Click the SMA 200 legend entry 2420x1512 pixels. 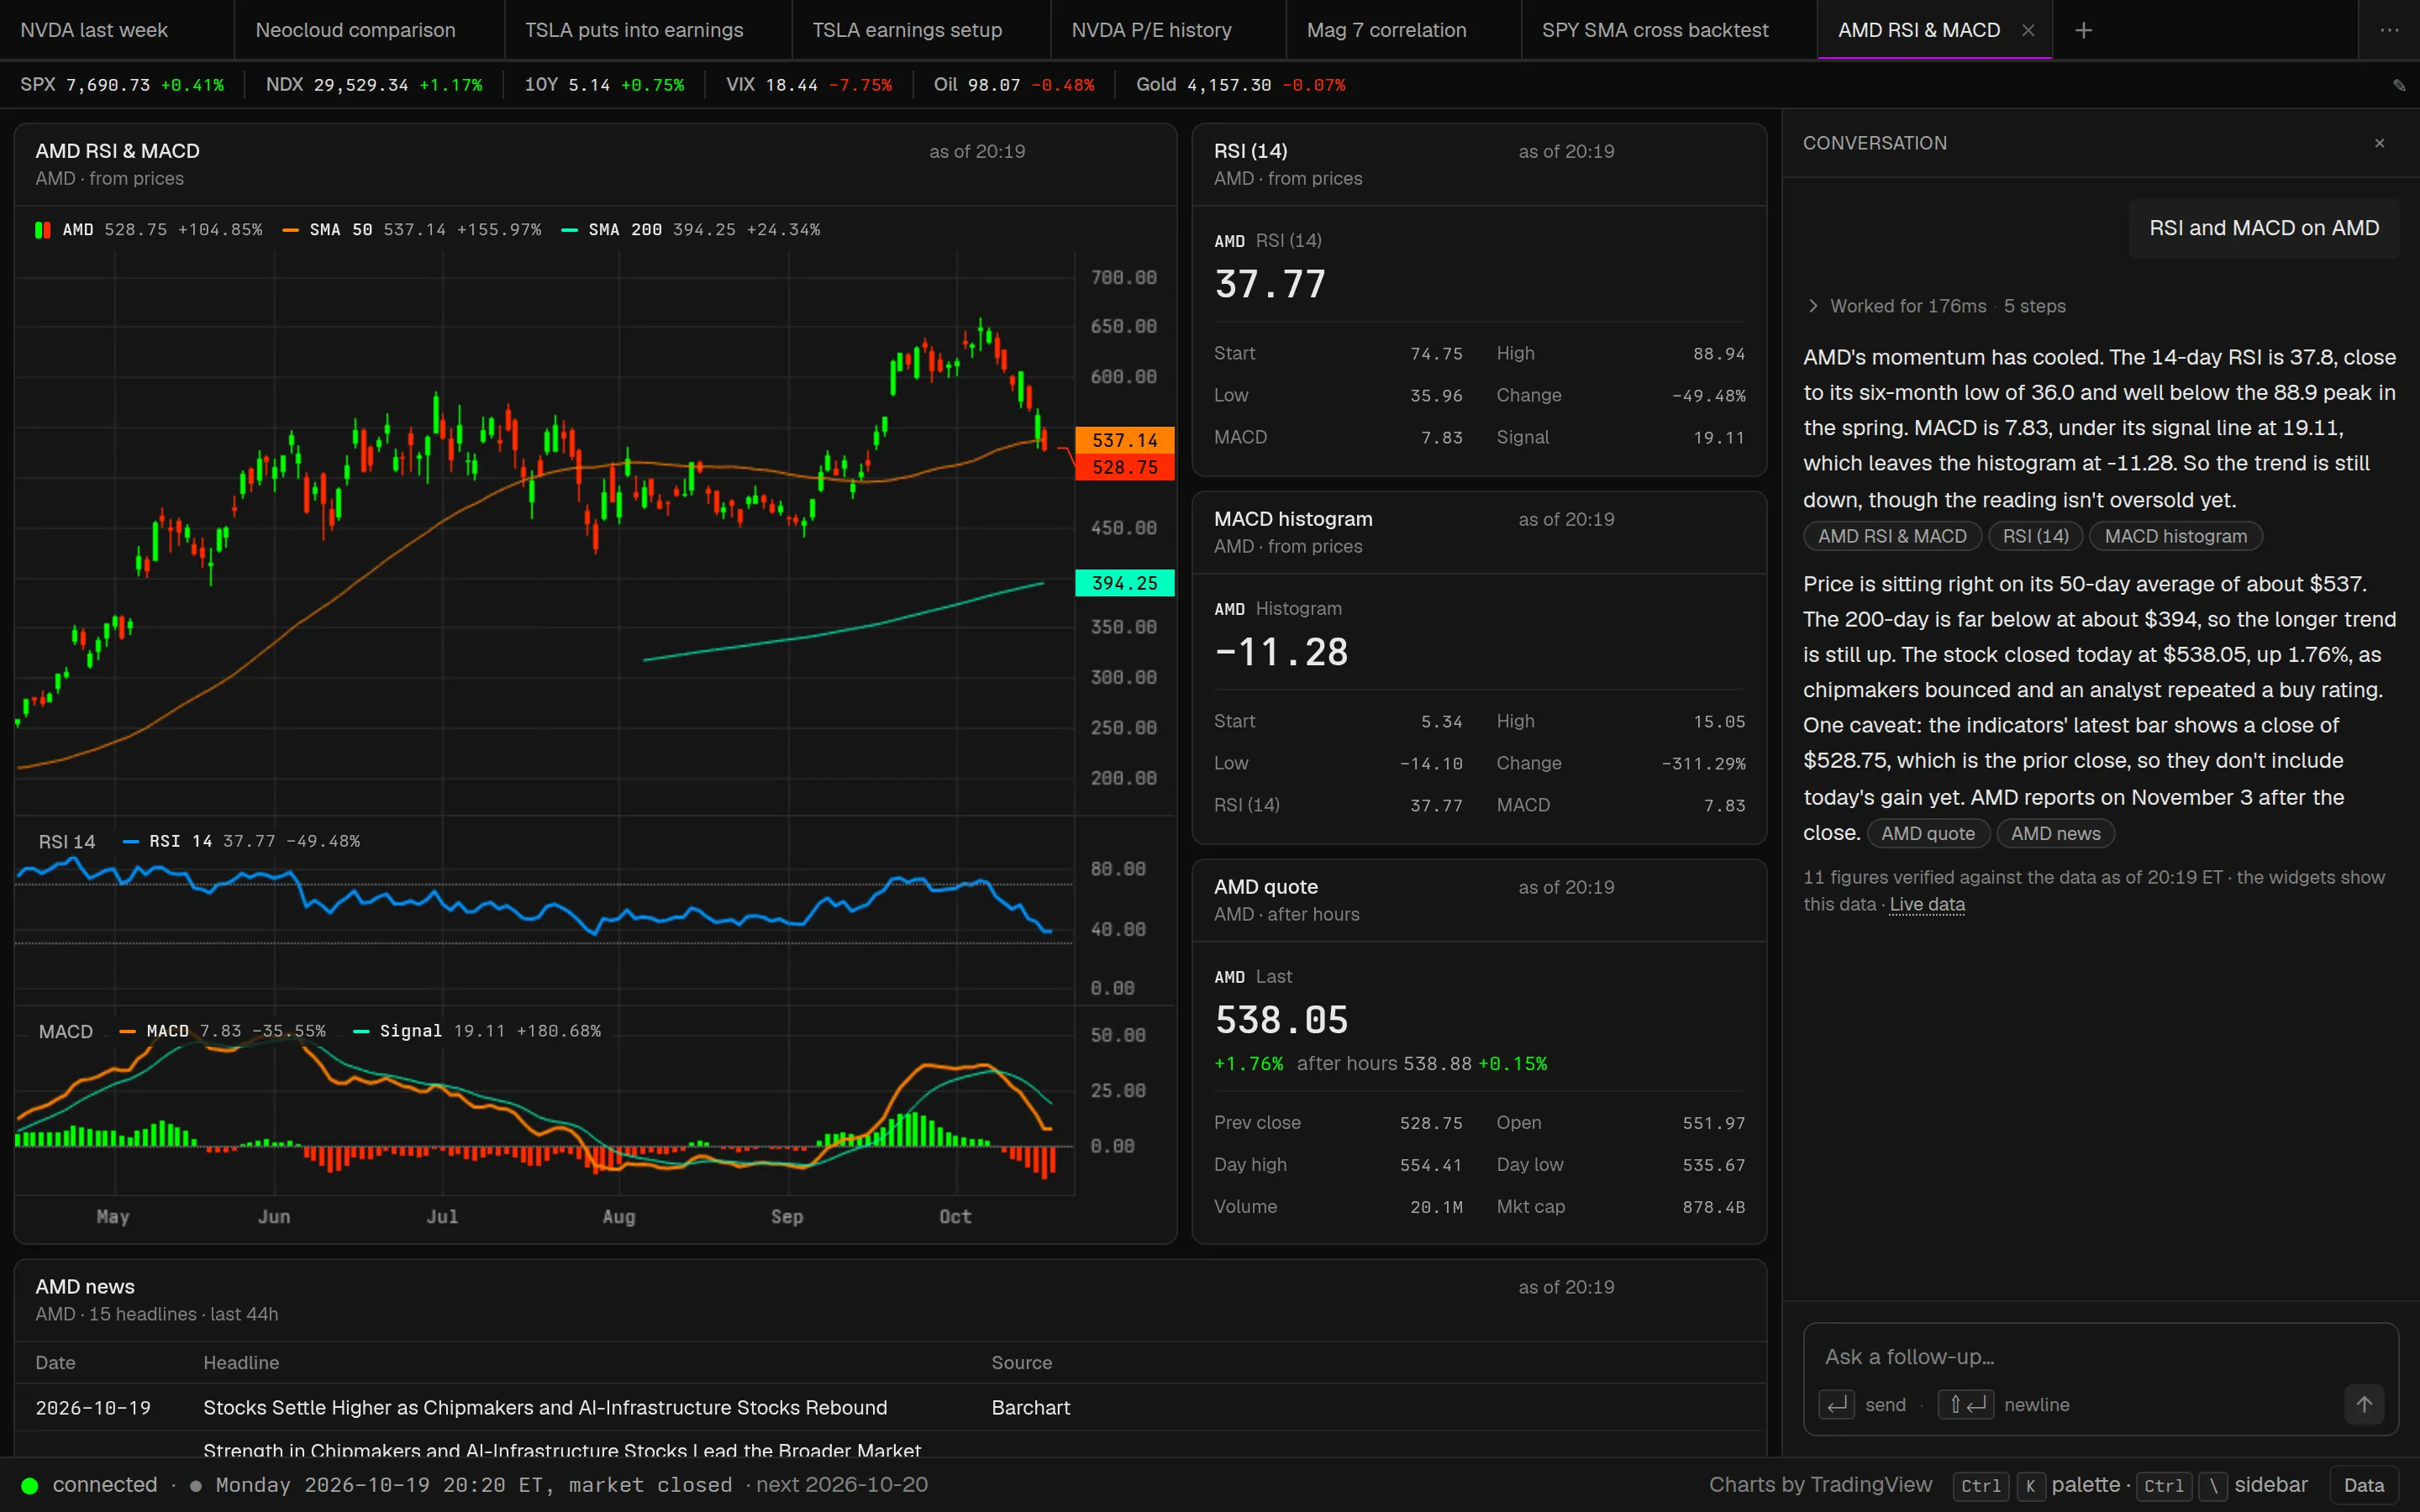click(x=691, y=230)
